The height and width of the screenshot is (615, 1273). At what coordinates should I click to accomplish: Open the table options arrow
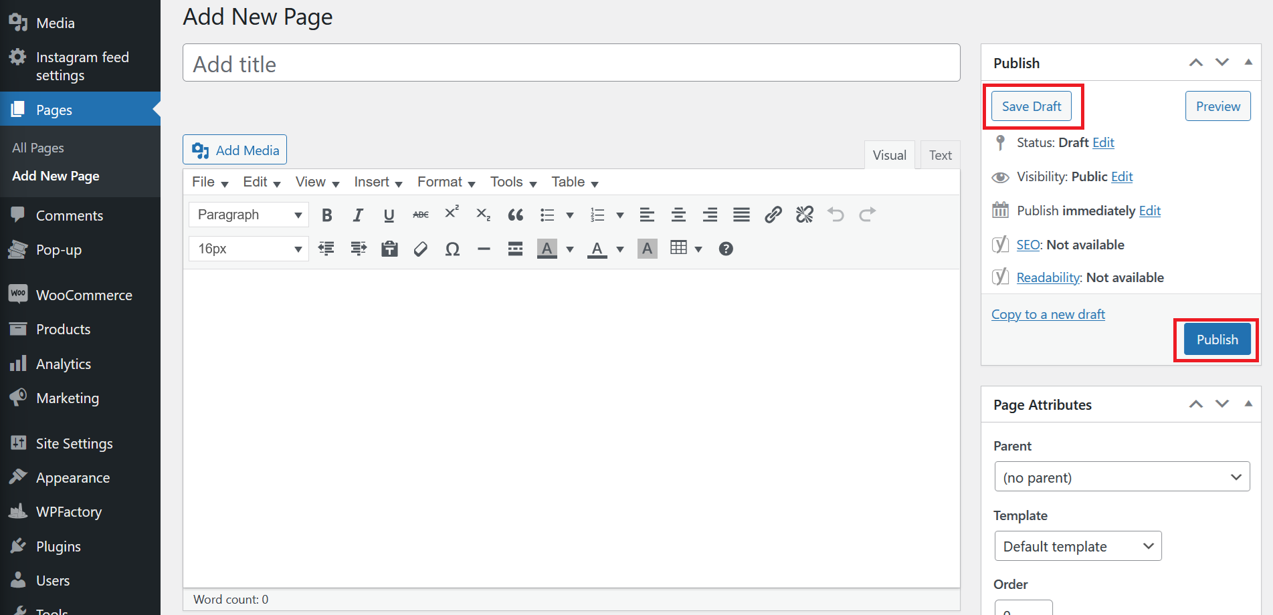click(x=698, y=249)
